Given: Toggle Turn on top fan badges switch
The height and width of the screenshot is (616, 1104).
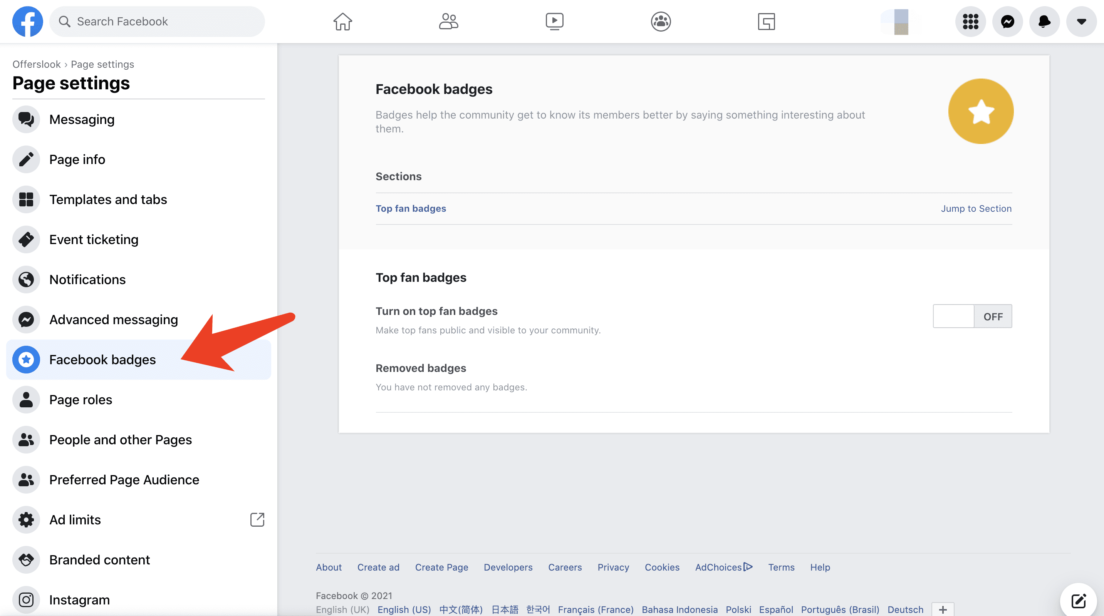Looking at the screenshot, I should tap(973, 316).
